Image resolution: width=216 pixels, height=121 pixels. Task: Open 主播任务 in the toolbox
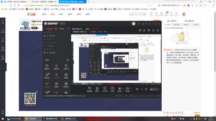coord(66,67)
